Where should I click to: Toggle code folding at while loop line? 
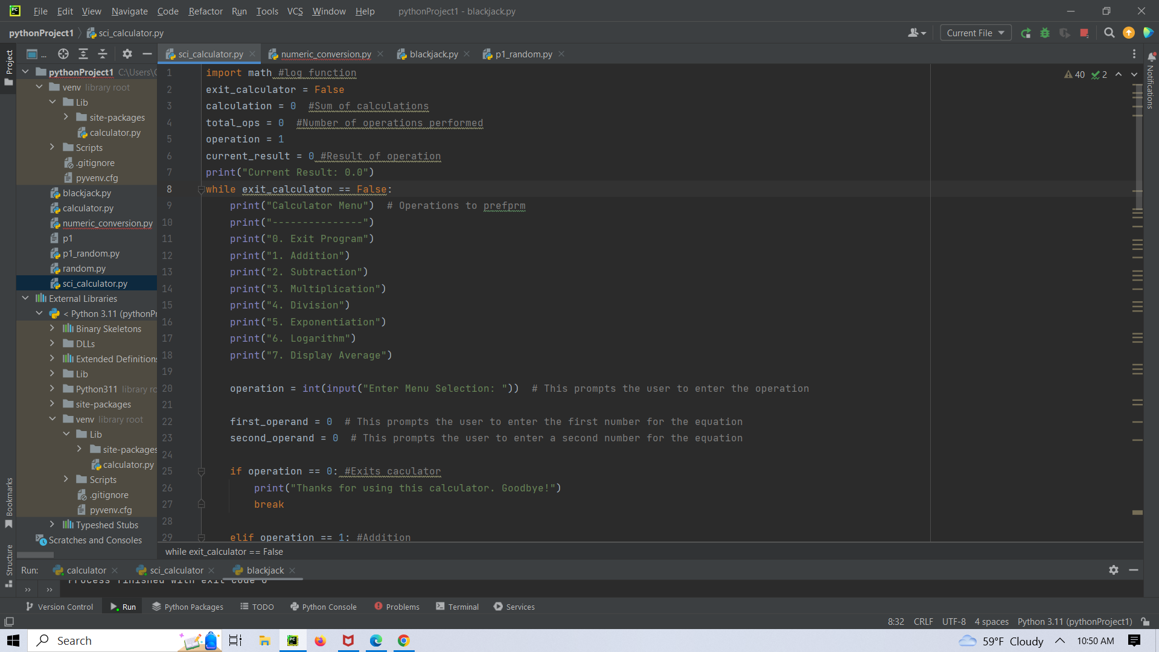(x=201, y=190)
